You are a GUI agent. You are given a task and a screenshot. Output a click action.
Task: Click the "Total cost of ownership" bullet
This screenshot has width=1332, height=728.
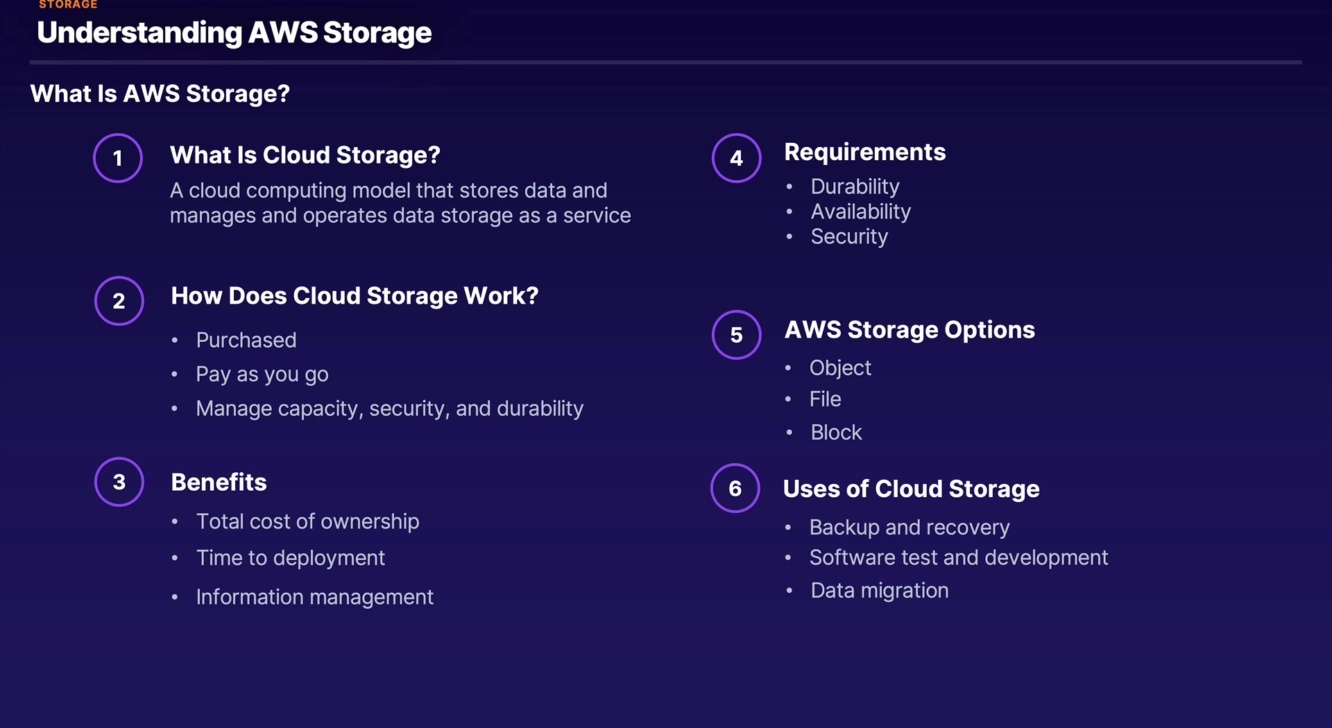pyautogui.click(x=307, y=521)
